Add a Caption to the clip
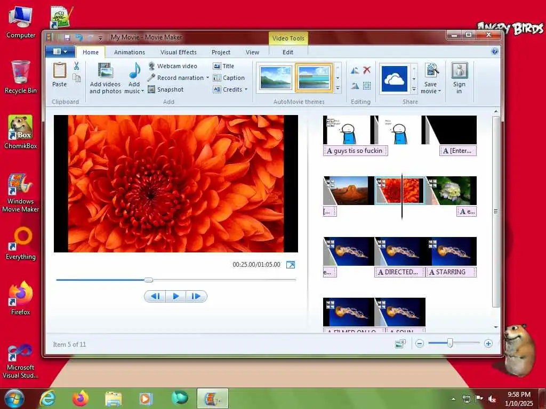 [229, 78]
